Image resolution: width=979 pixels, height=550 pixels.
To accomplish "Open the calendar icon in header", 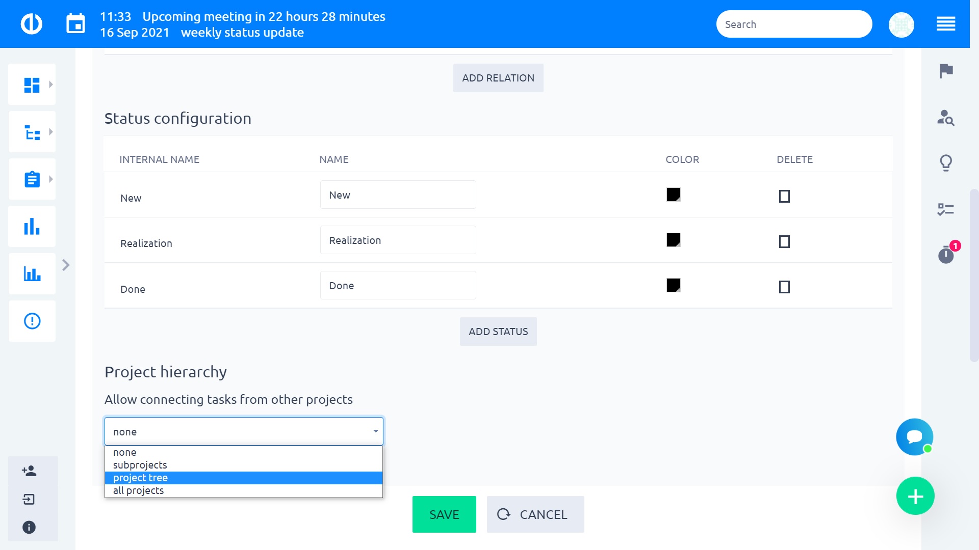I will (75, 24).
